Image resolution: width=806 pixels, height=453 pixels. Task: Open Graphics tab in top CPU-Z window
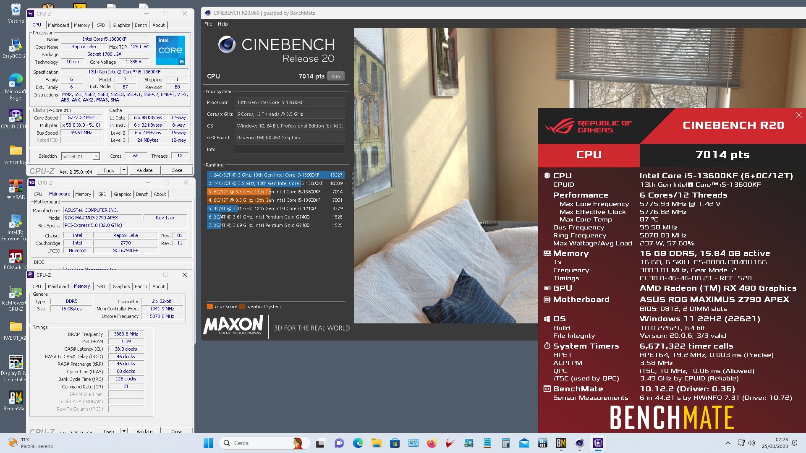[121, 25]
